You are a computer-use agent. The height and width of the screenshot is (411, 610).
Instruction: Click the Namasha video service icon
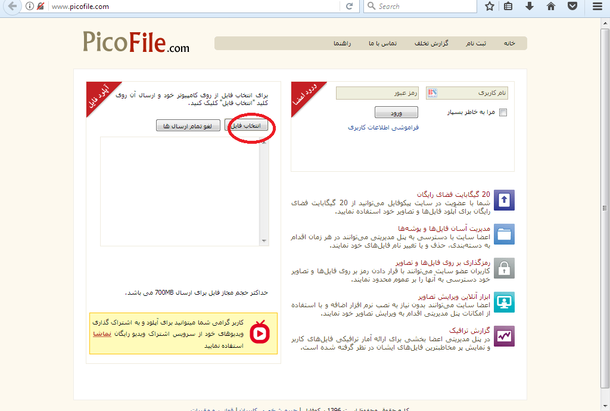coord(260,333)
